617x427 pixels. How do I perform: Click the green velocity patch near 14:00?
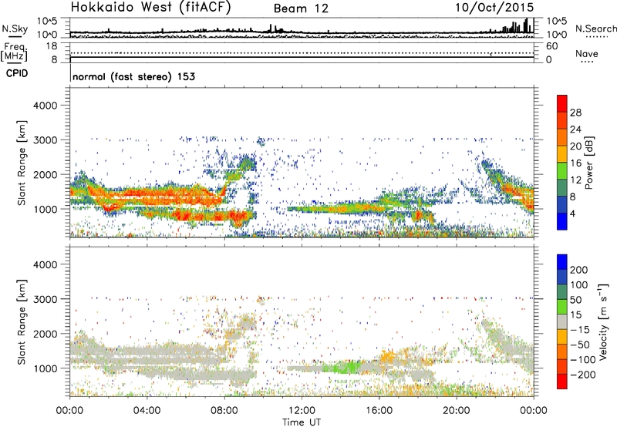pyautogui.click(x=342, y=368)
